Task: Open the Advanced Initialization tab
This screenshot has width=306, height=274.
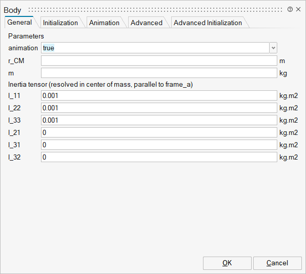Action: pos(208,23)
